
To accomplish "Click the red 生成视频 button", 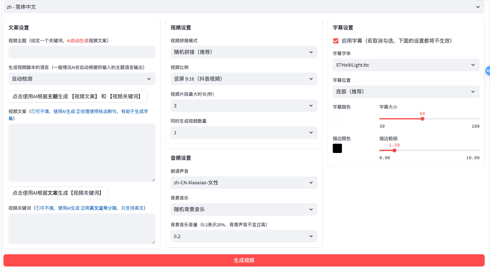I will pyautogui.click(x=244, y=260).
